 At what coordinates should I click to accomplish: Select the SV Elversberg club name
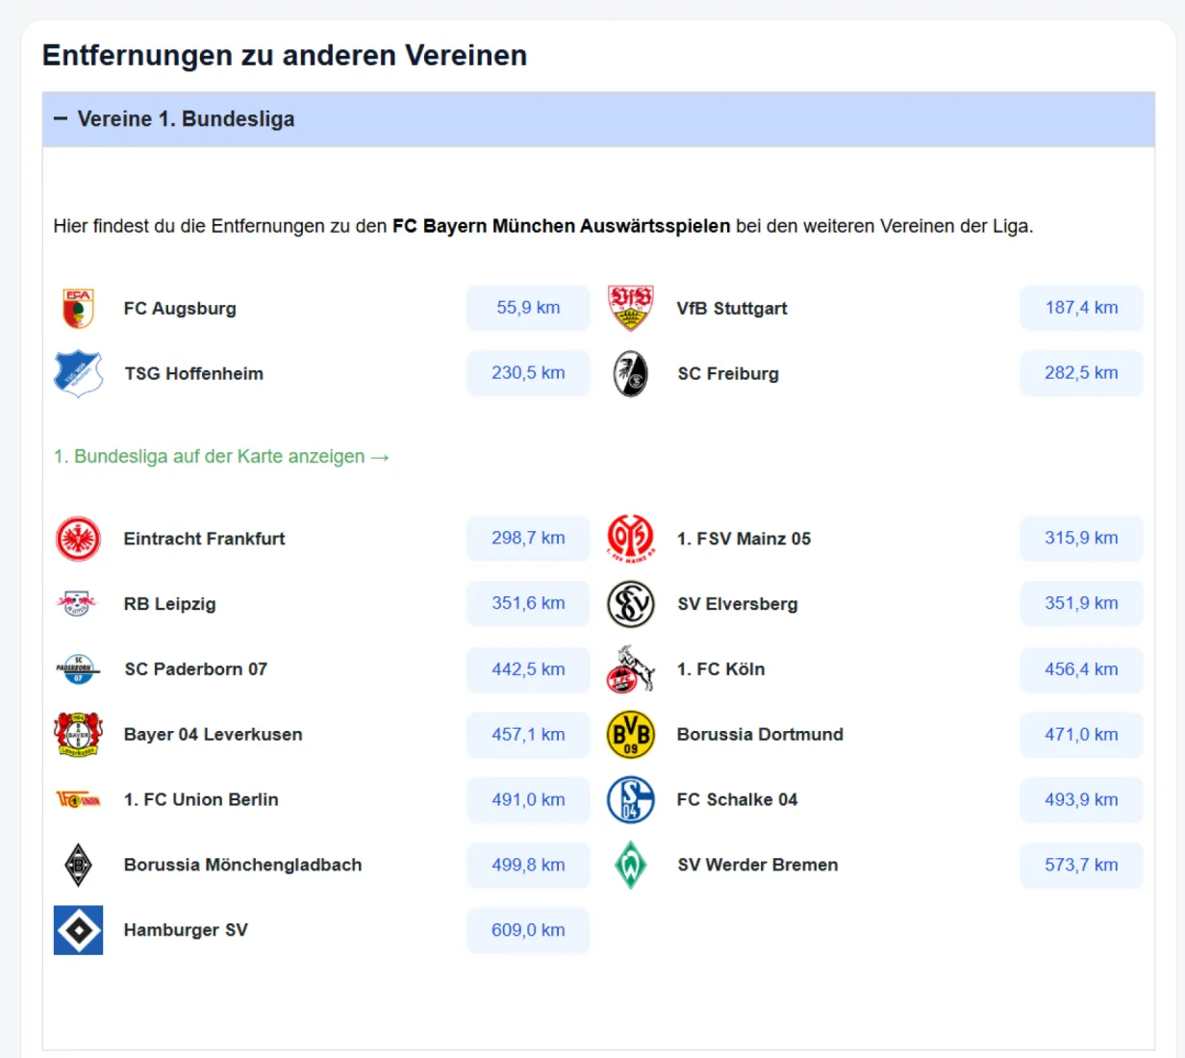click(x=738, y=605)
